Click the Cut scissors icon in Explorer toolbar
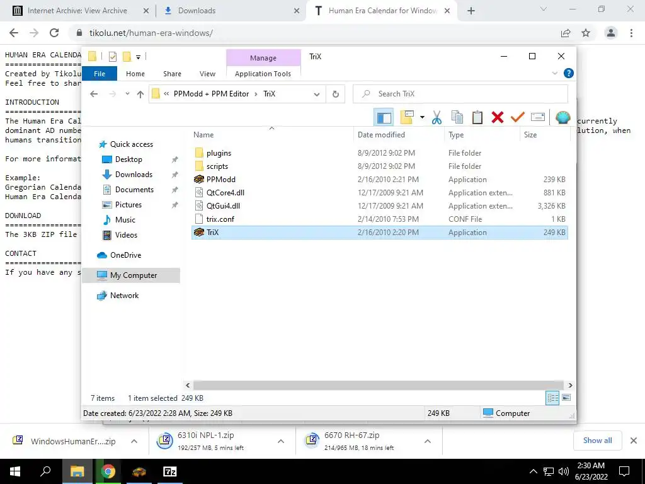The image size is (645, 484). tap(437, 117)
